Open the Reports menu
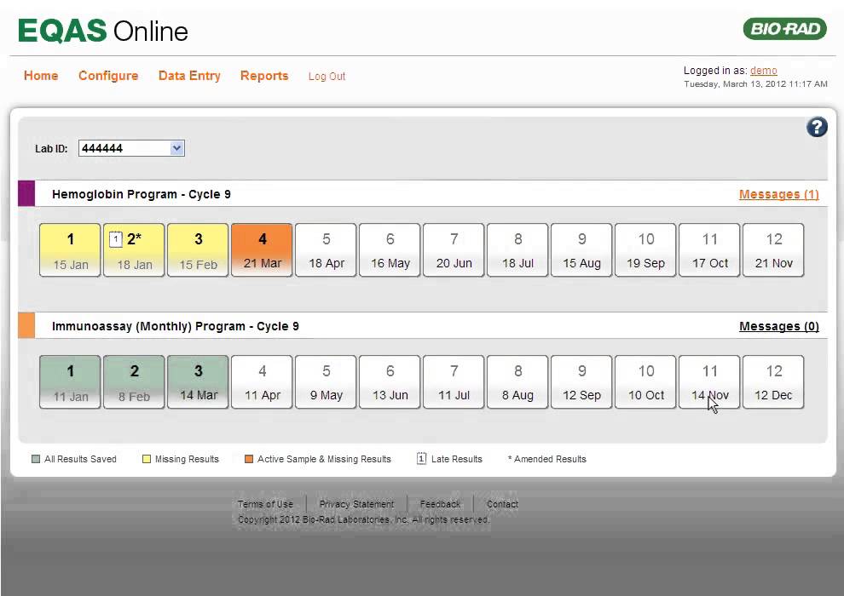Screen dimensions: 844x596 [264, 76]
